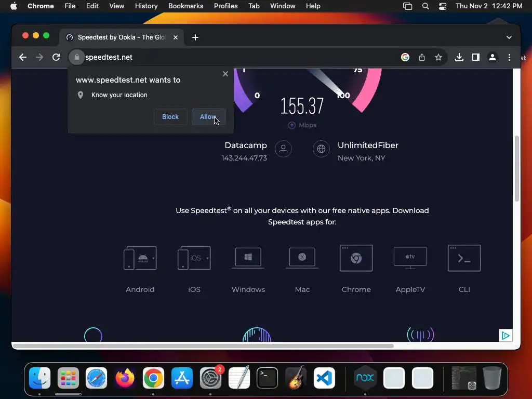The height and width of the screenshot is (399, 532).
Task: Click the ad choices icon
Action: coord(506,336)
